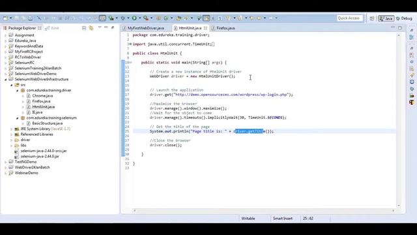Switch to the Java perspective button
The image size is (417, 235).
tap(386, 18)
